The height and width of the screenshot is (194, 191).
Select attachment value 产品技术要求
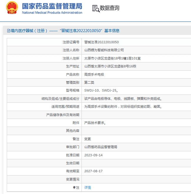pos(95,123)
